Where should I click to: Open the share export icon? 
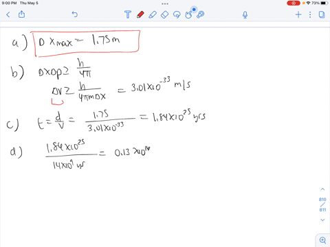point(21,14)
